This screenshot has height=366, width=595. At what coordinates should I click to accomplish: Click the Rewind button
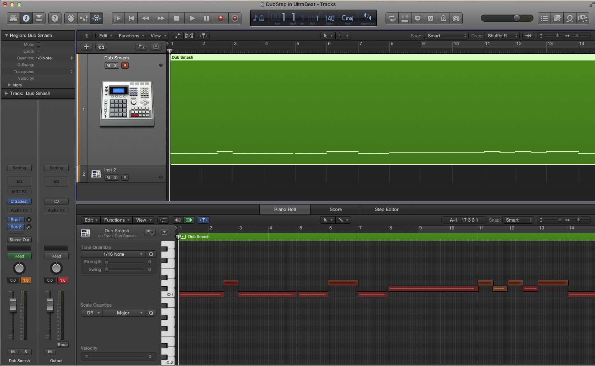145,18
